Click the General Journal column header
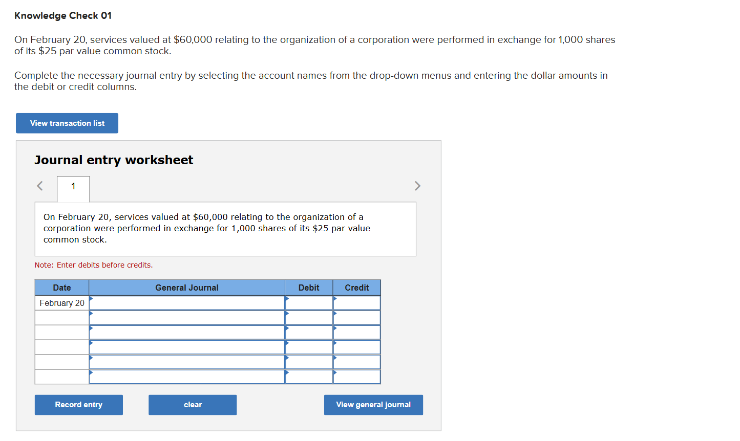Image resolution: width=740 pixels, height=441 pixels. (187, 288)
